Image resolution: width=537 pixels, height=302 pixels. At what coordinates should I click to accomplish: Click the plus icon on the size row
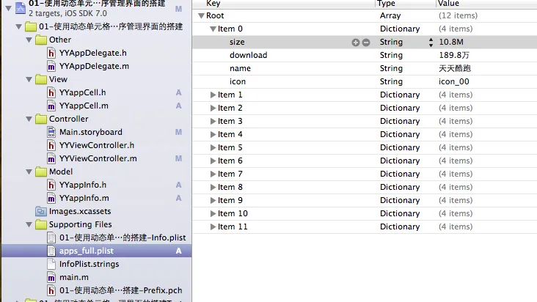pyautogui.click(x=356, y=42)
